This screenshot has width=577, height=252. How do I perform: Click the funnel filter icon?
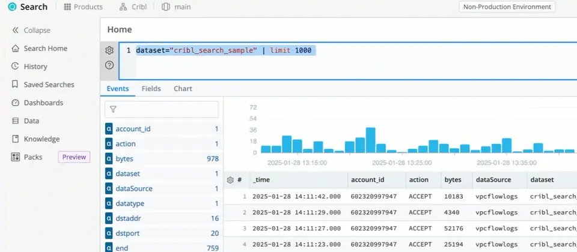coord(113,109)
